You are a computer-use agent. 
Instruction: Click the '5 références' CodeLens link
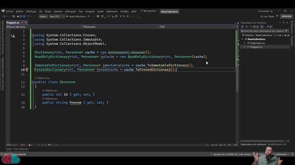[x=42, y=78]
